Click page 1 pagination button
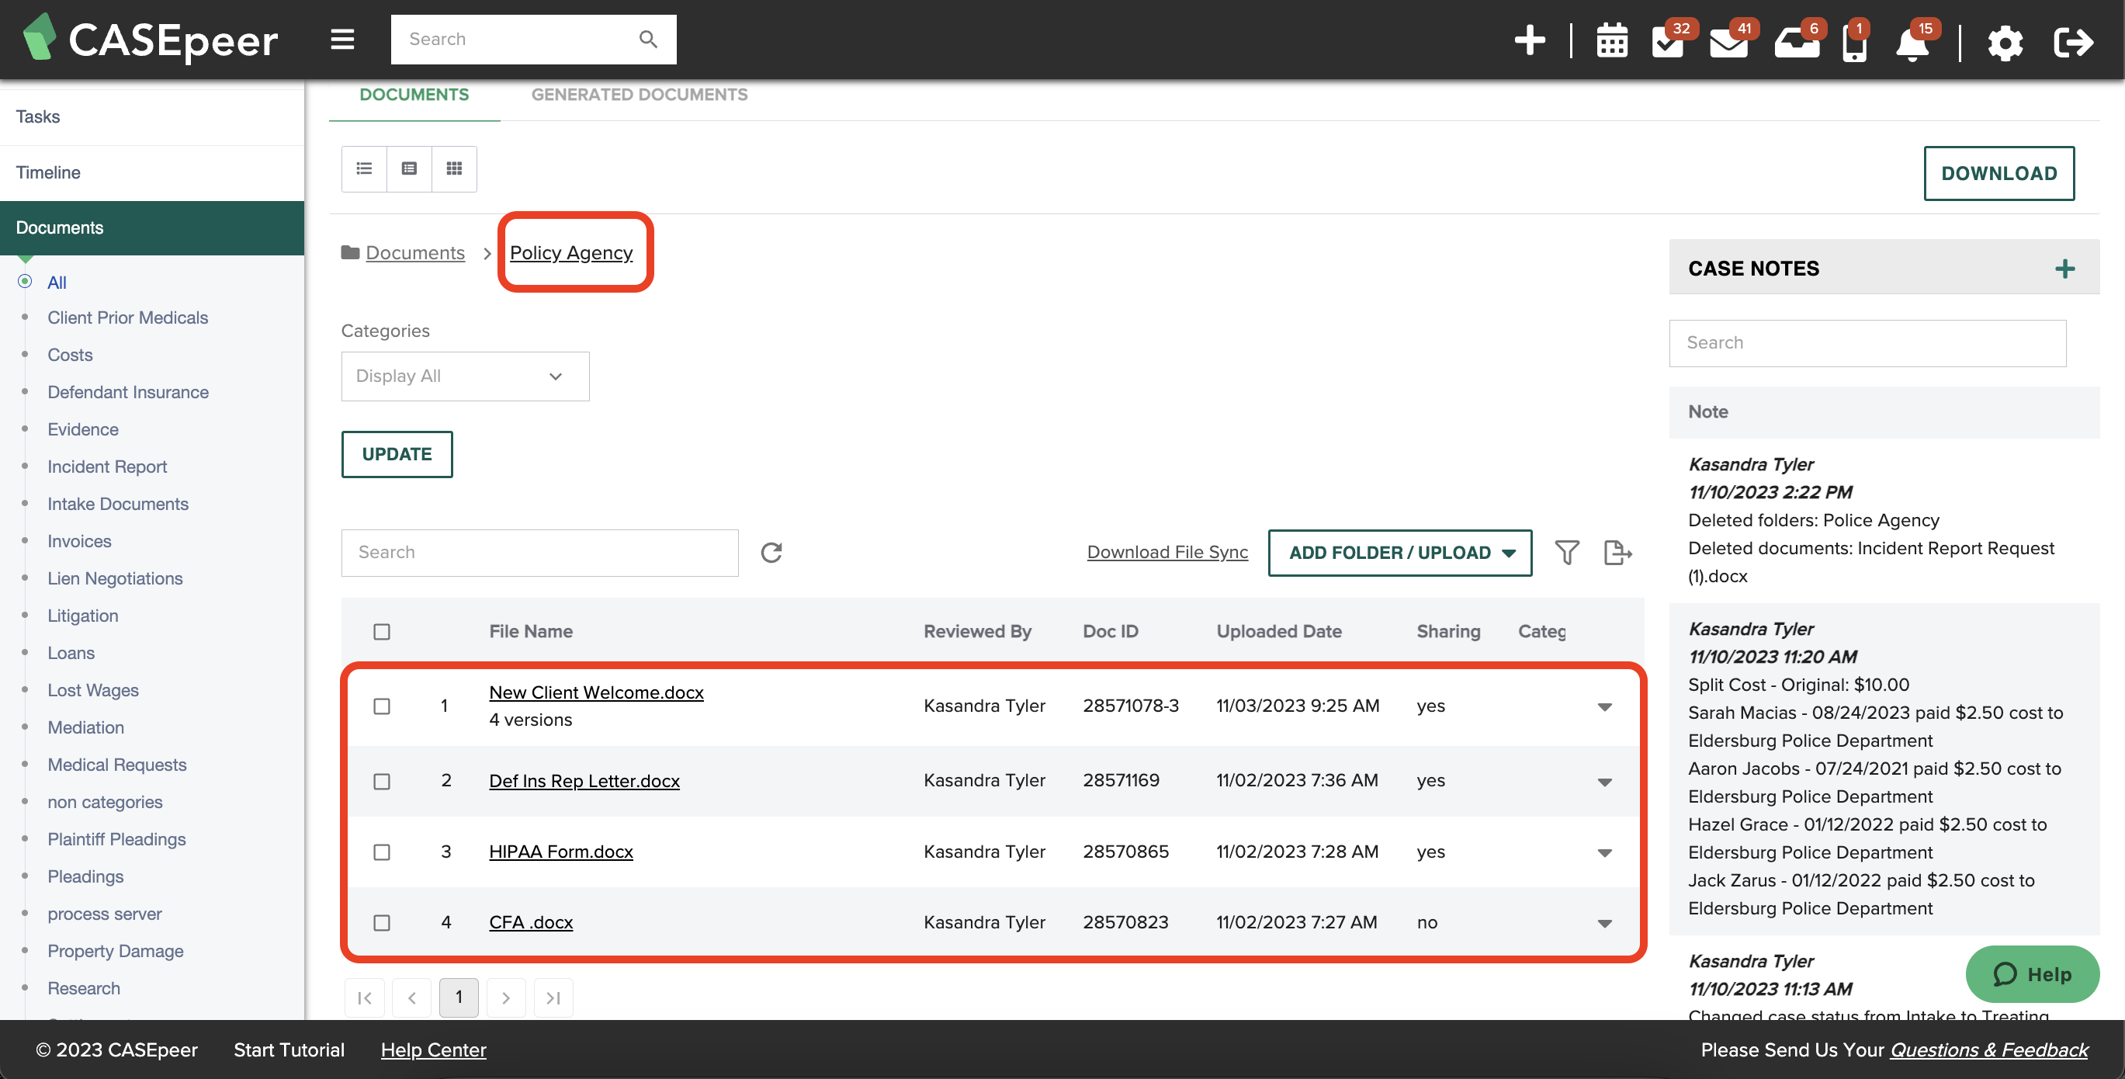The image size is (2125, 1079). point(459,997)
